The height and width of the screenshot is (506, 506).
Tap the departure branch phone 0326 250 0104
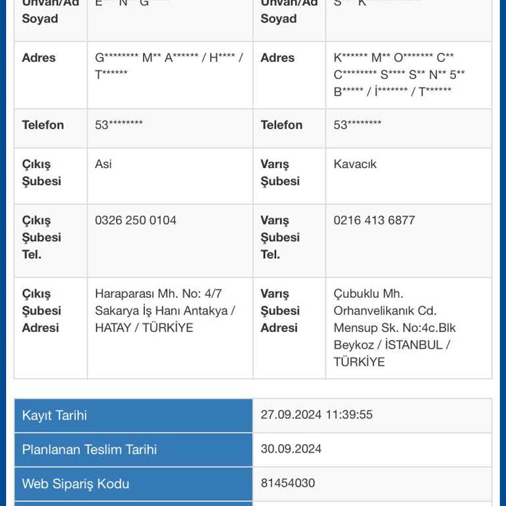point(136,221)
